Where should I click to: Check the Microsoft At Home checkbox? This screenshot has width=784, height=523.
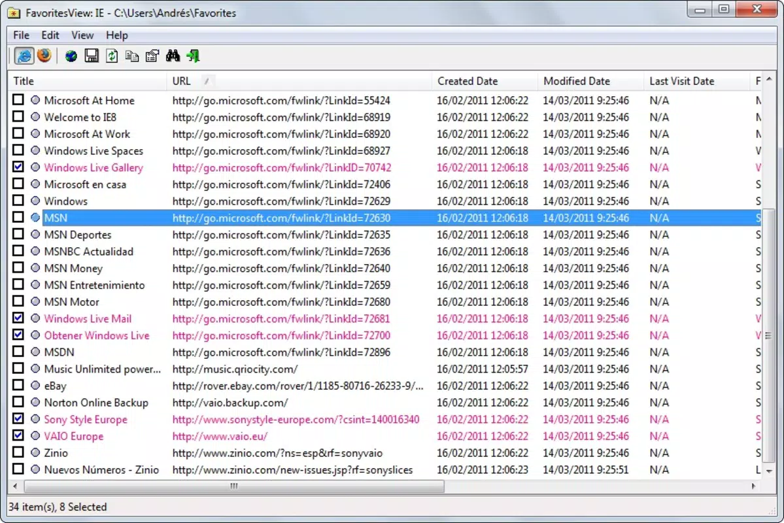18,99
